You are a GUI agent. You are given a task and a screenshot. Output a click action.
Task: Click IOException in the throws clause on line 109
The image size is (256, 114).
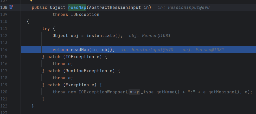coord(85,14)
